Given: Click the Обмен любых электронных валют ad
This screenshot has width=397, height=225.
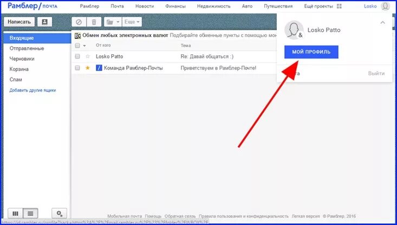Looking at the screenshot, I should tap(125, 35).
